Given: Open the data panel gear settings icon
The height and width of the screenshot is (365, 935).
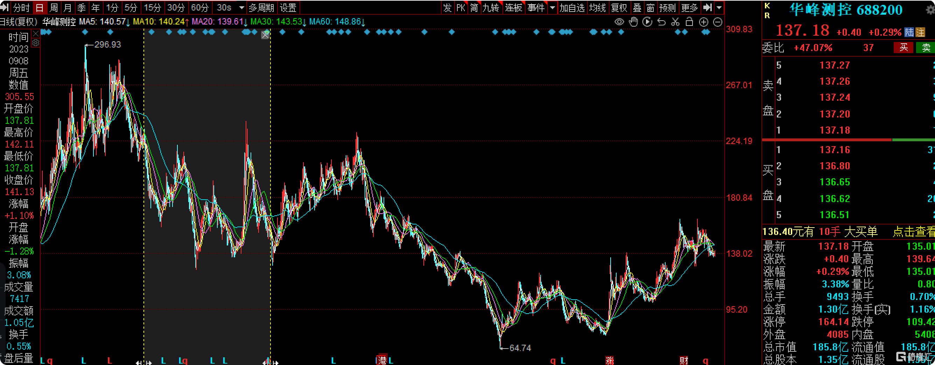Looking at the screenshot, I should [36, 43].
